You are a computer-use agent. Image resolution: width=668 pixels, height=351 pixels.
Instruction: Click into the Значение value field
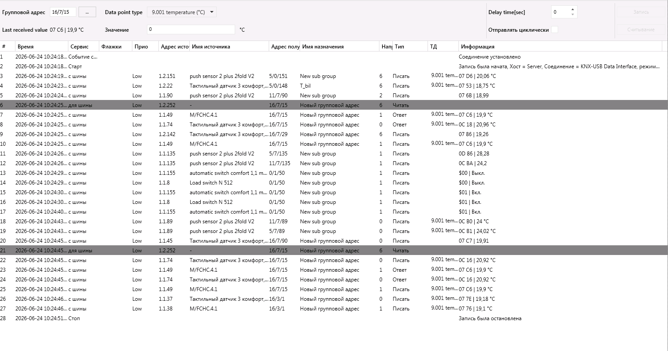pyautogui.click(x=191, y=30)
